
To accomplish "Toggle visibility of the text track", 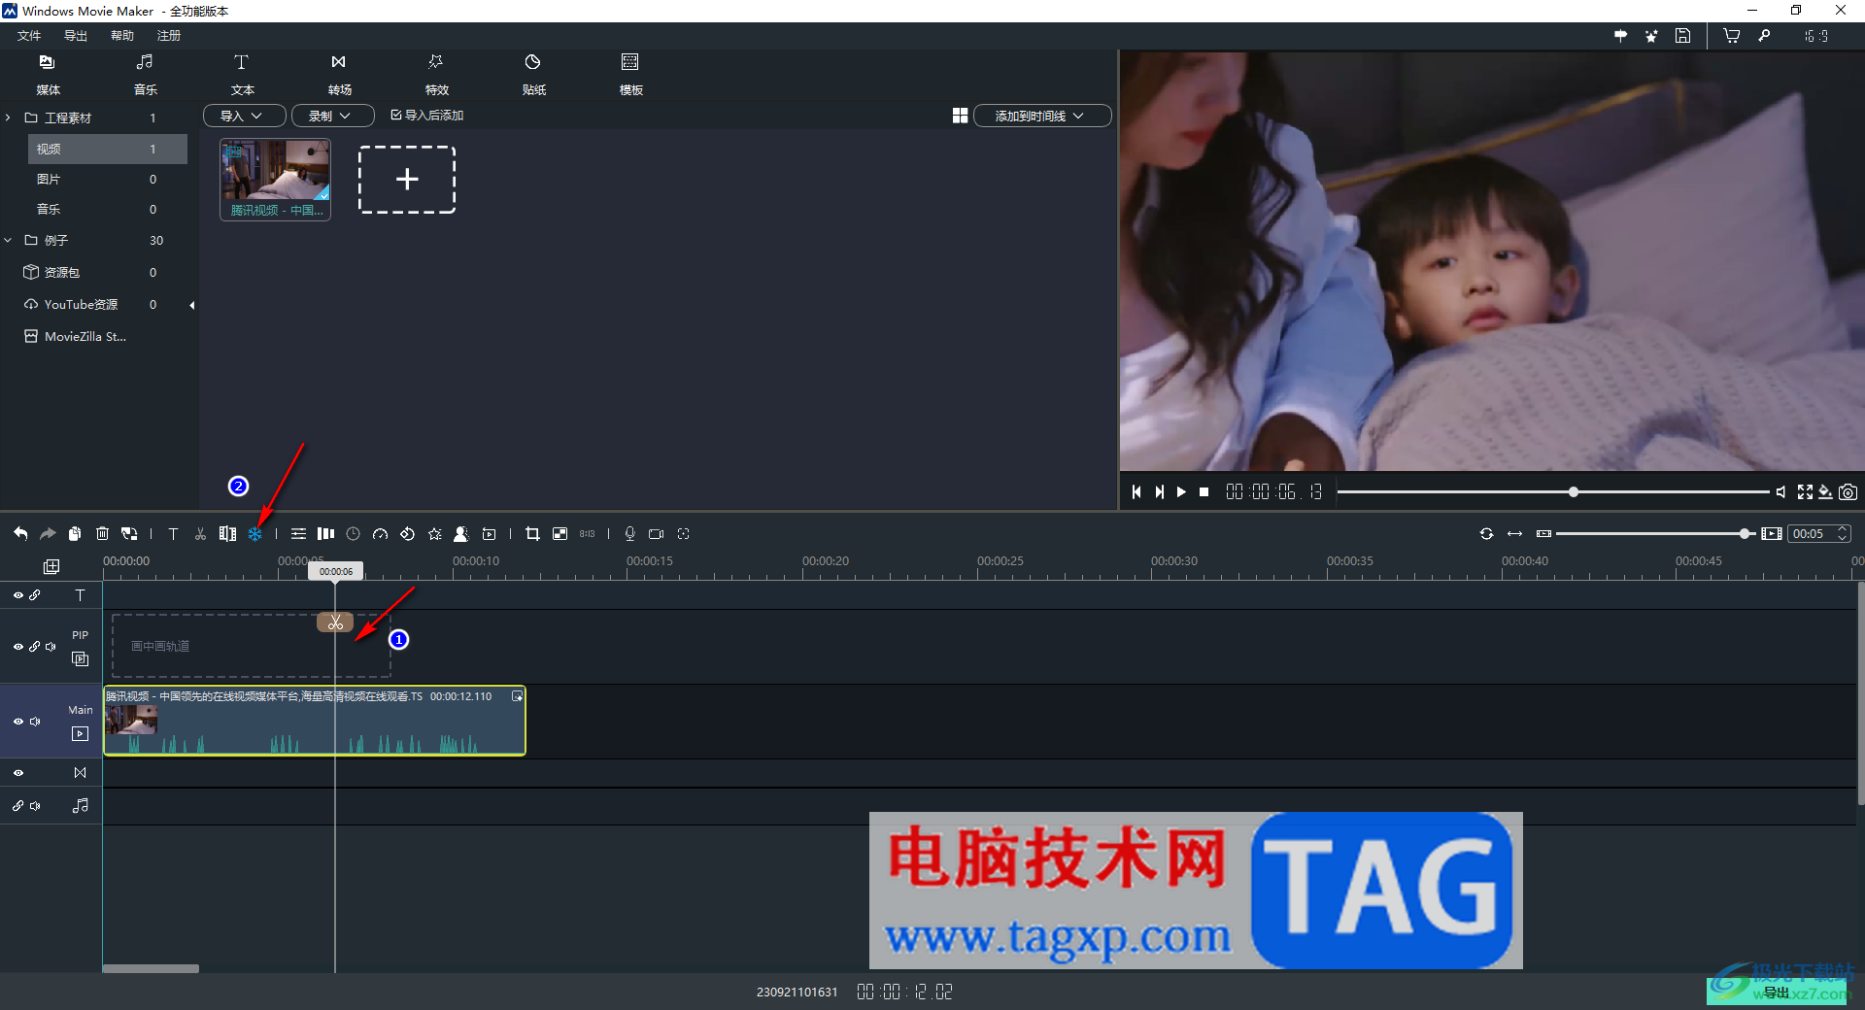I will [x=17, y=595].
